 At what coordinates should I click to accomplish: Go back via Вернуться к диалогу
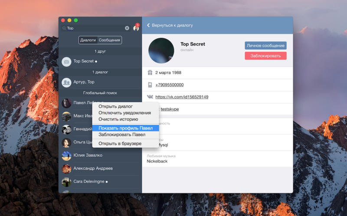[x=172, y=25]
